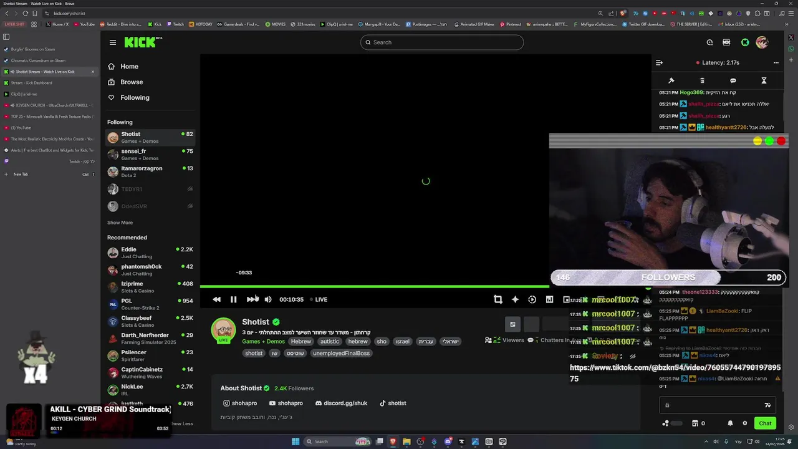Open the Kick hamburger sidebar menu

click(112, 42)
